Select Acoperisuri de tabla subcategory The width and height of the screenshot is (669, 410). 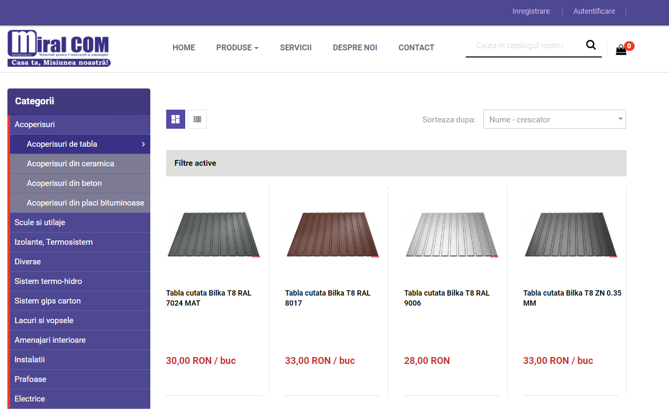point(80,144)
